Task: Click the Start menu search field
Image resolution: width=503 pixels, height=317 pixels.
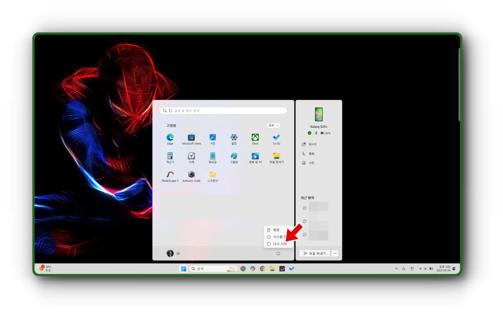Action: [x=223, y=111]
